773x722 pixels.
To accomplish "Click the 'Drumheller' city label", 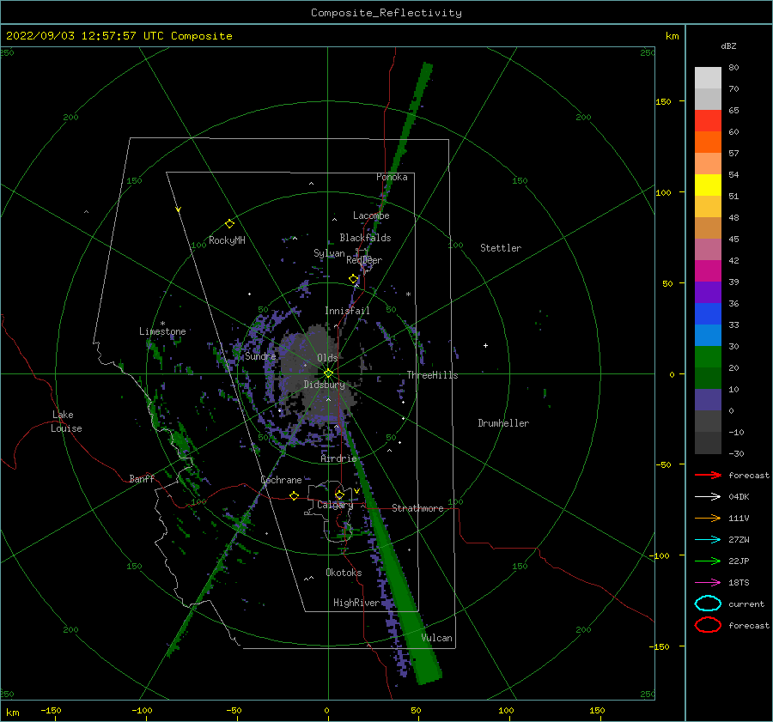I will pyautogui.click(x=503, y=423).
